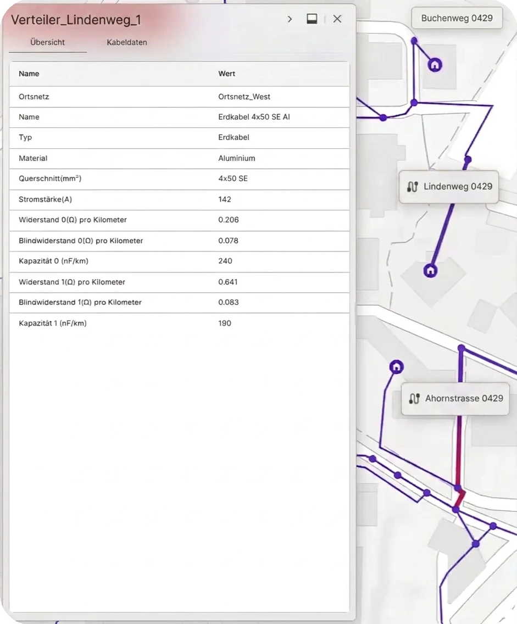Toggle the panel dock layout icon

(312, 19)
